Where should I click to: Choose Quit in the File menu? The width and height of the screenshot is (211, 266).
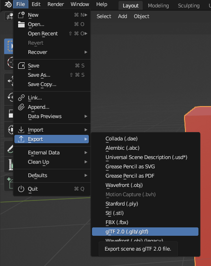(x=52, y=189)
